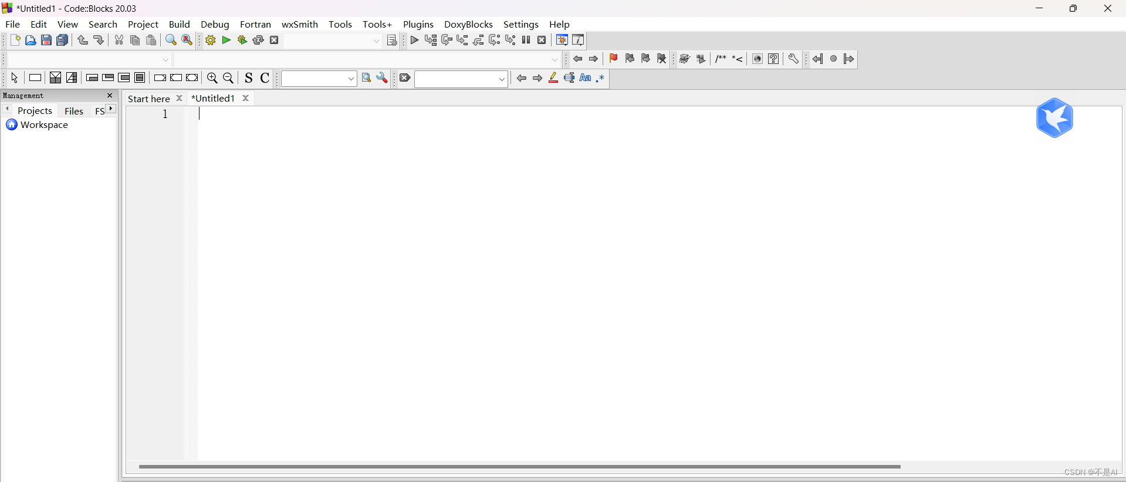The height and width of the screenshot is (482, 1126).
Task: Open Find using the magnifier icon
Action: tap(171, 41)
